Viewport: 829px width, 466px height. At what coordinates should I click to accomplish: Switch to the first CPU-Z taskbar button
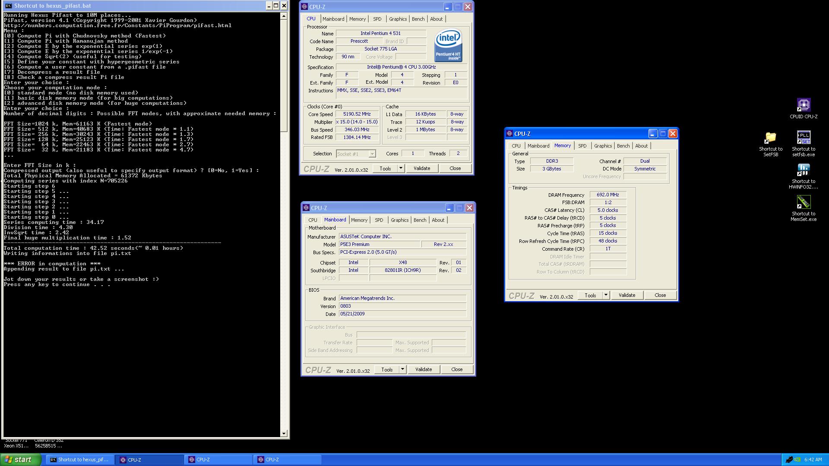[149, 460]
